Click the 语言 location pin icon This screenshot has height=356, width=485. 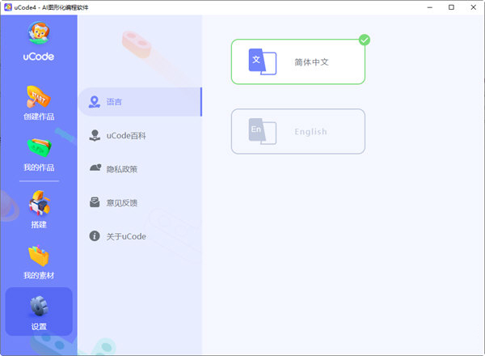[x=95, y=102]
